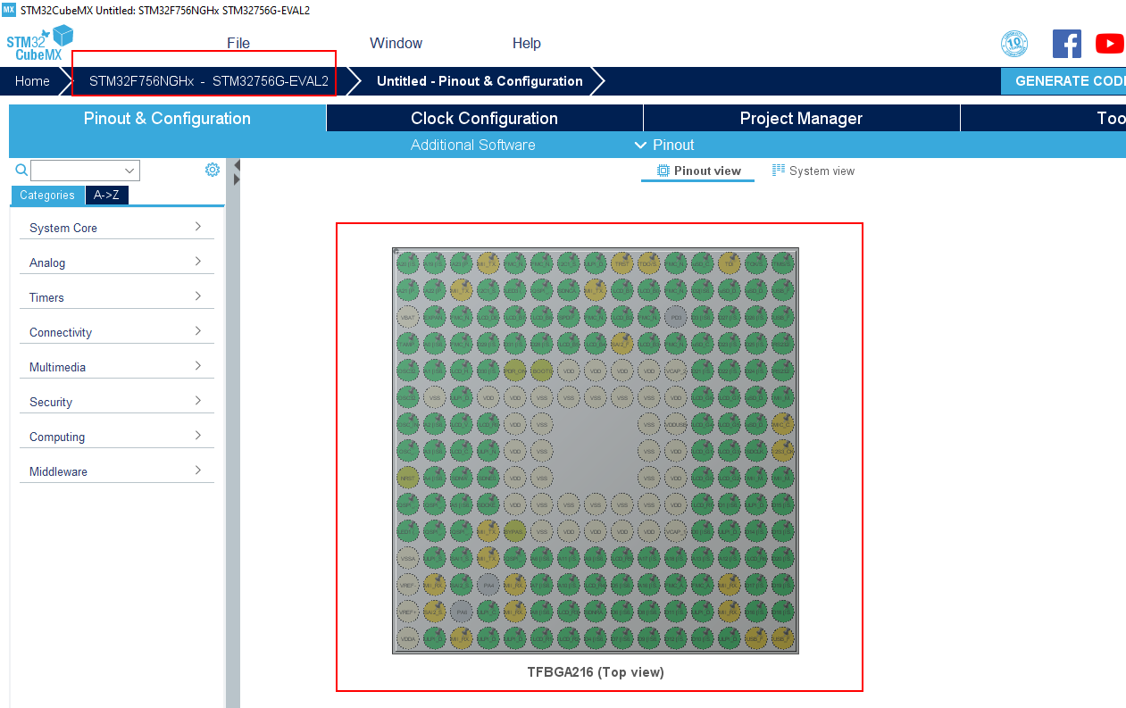Select the NRST pin on the chip
This screenshot has width=1126, height=708.
pyautogui.click(x=408, y=478)
